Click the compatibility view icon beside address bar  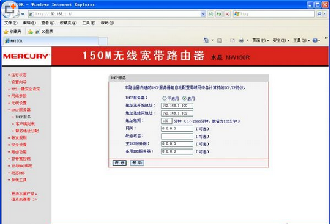tap(210, 14)
